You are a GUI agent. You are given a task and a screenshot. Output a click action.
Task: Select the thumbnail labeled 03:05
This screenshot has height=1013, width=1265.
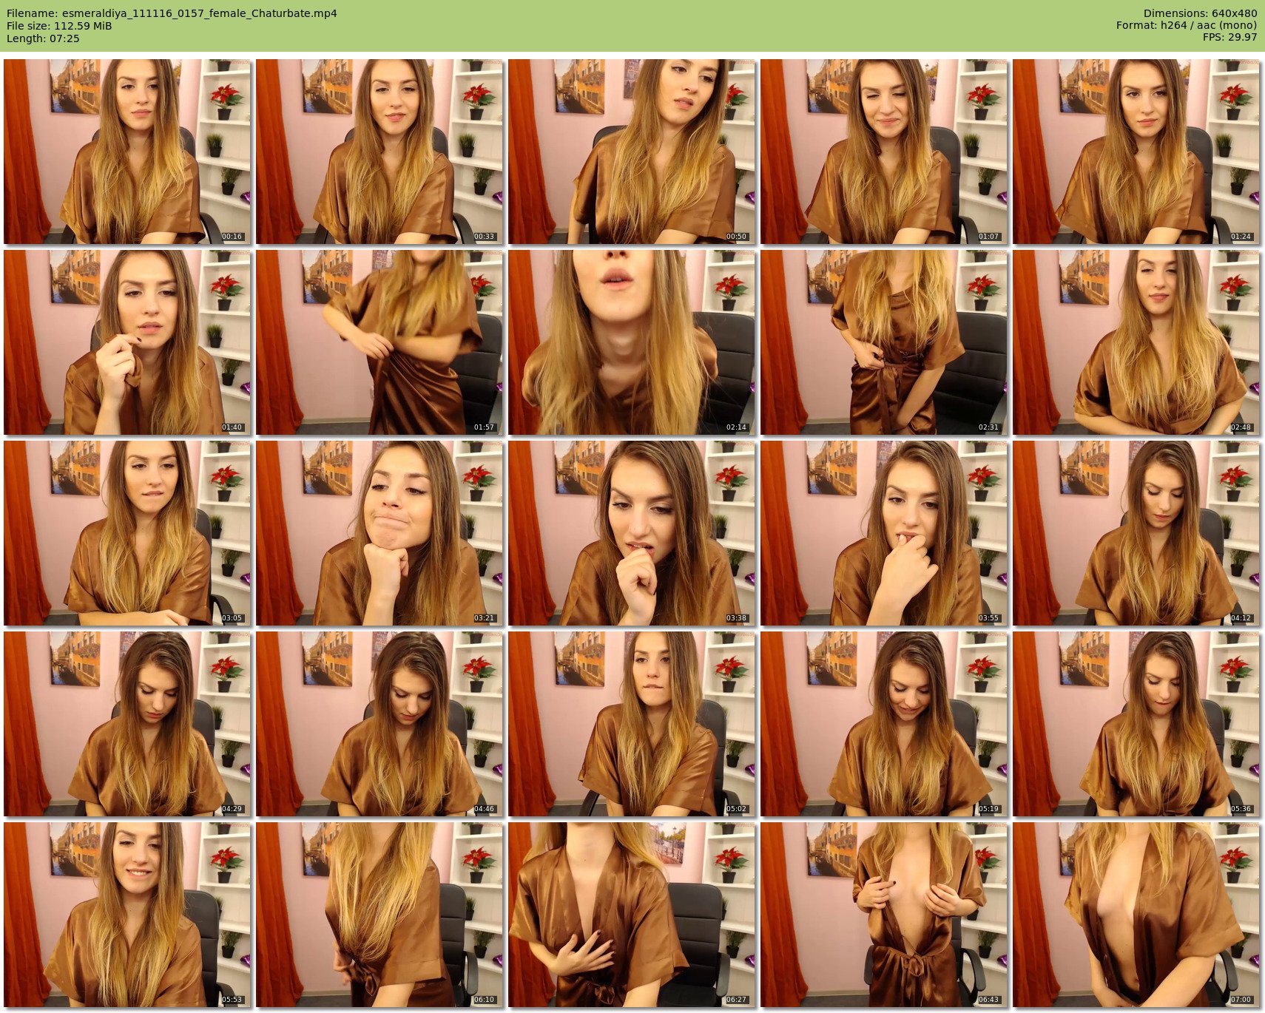pos(127,533)
